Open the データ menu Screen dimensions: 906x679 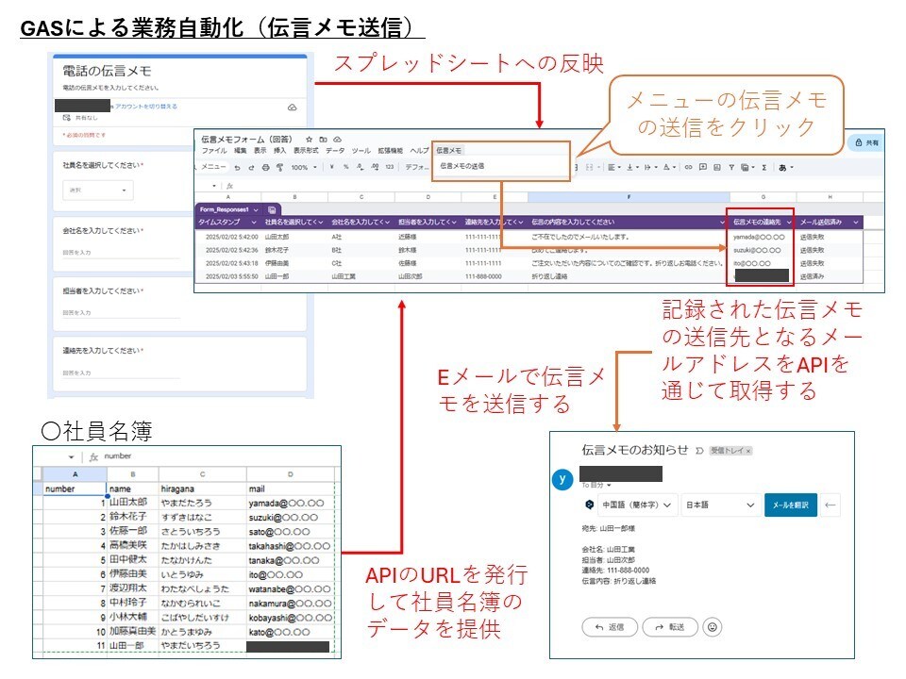tap(334, 151)
